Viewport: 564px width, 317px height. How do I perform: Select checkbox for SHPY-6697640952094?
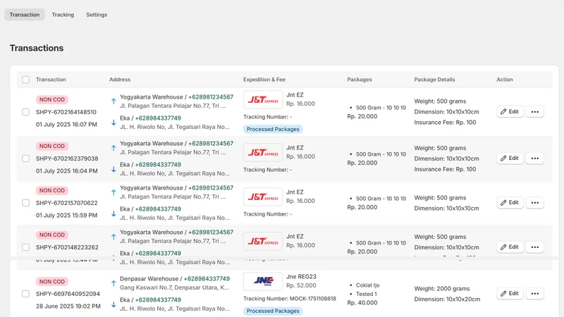(x=25, y=294)
